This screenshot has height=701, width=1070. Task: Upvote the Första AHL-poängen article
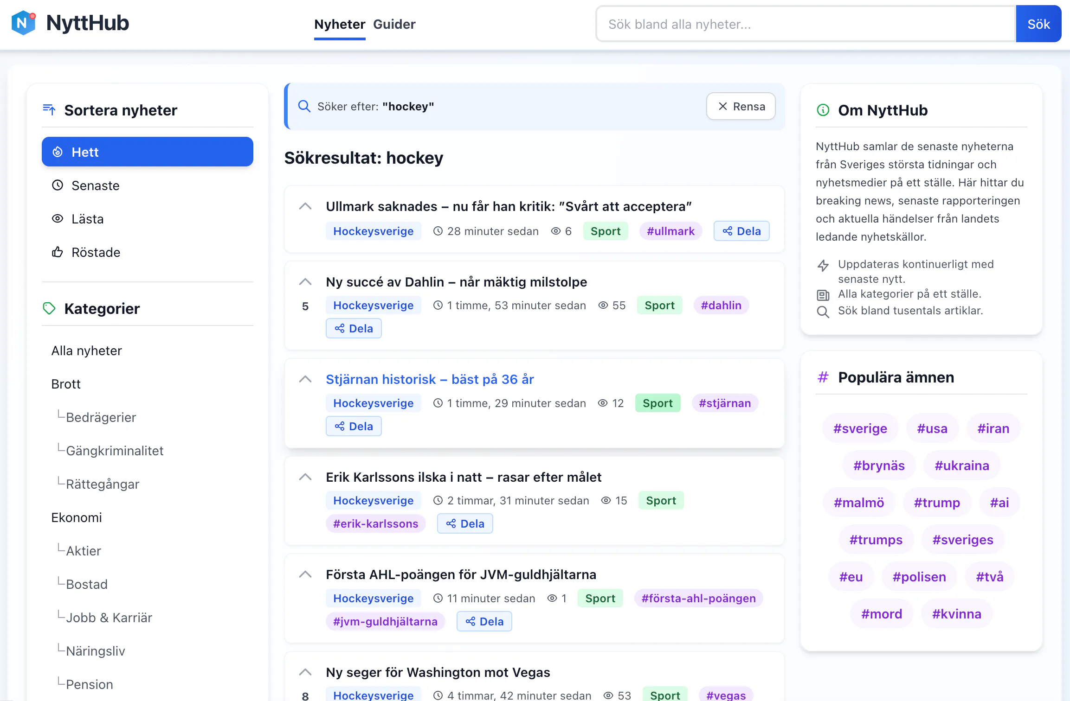pos(305,574)
